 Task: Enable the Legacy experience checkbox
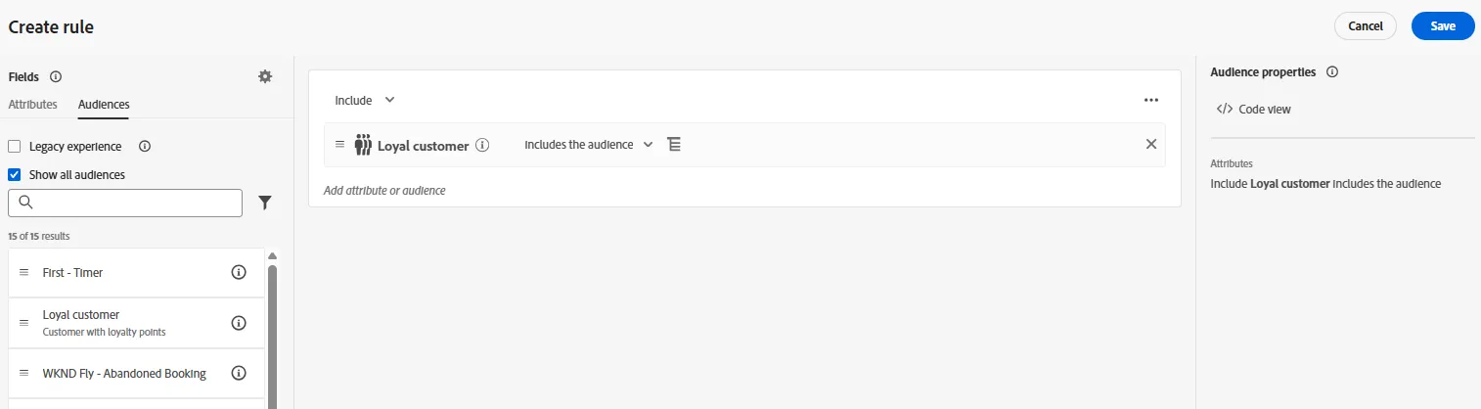pyautogui.click(x=15, y=146)
